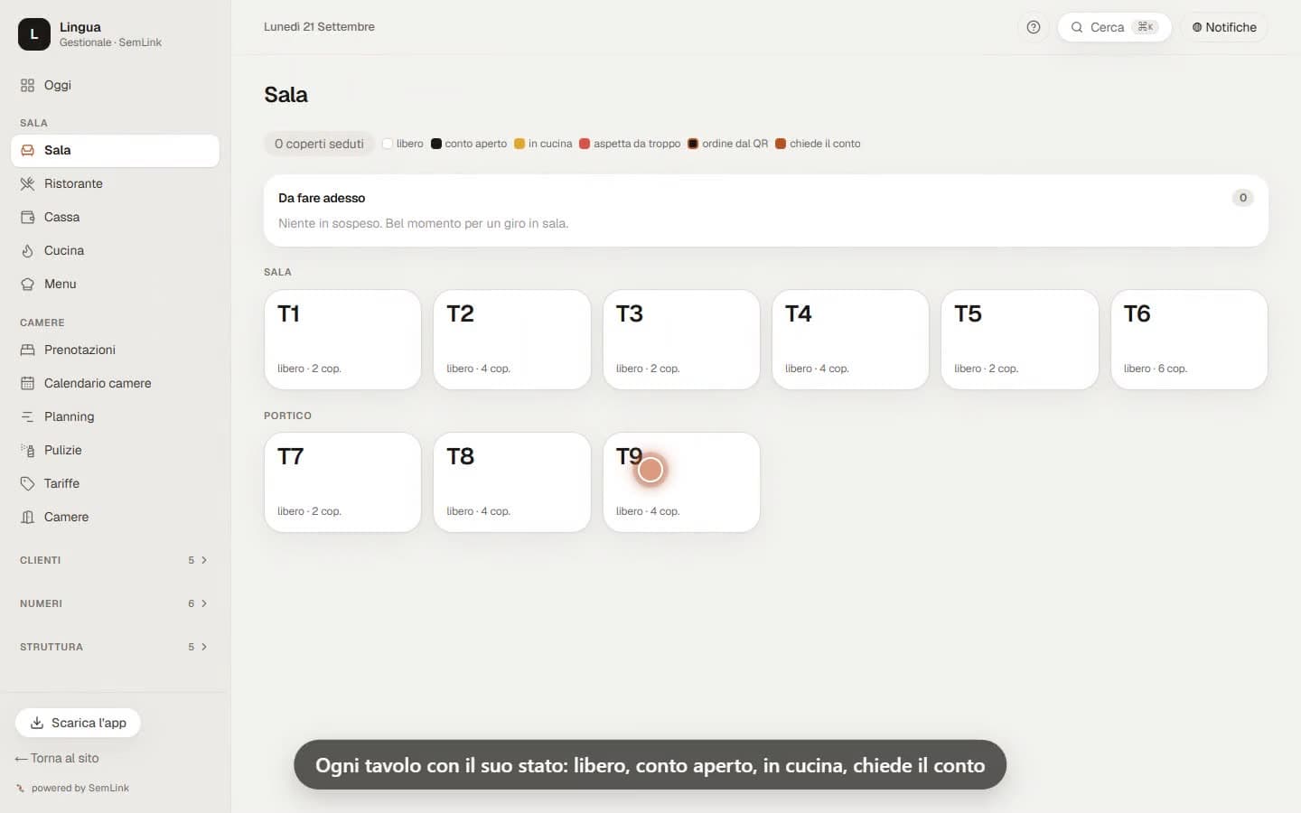Click the Ristorante crossed utensils icon
This screenshot has height=813, width=1301.
click(27, 183)
